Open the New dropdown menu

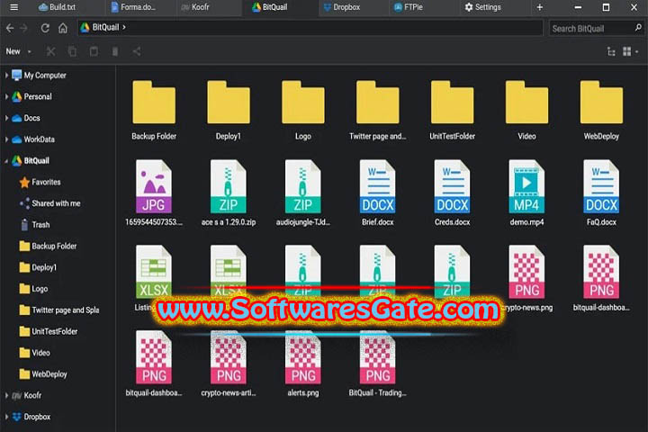[19, 51]
